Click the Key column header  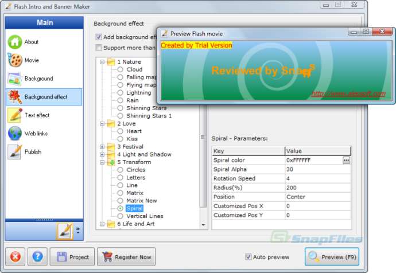(249, 151)
